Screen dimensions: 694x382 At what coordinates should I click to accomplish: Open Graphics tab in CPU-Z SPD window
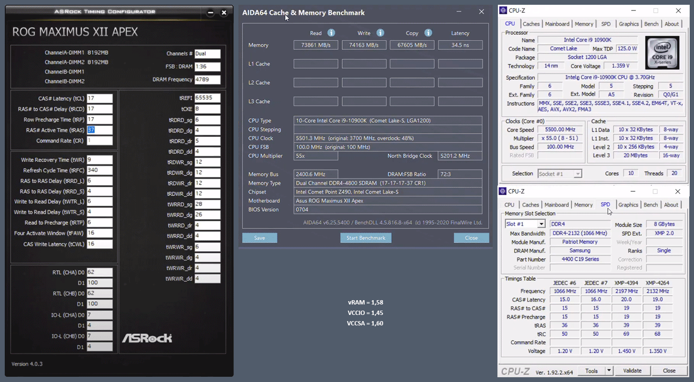tap(628, 205)
